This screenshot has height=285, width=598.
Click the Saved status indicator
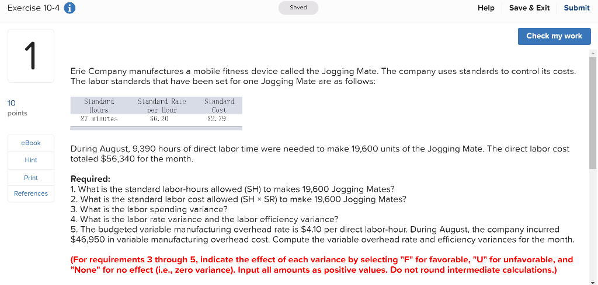[298, 8]
